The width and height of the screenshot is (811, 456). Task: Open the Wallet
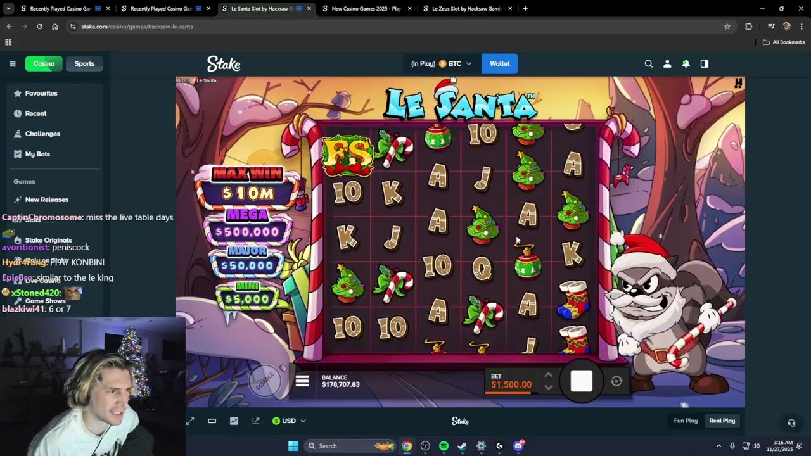[x=499, y=63]
